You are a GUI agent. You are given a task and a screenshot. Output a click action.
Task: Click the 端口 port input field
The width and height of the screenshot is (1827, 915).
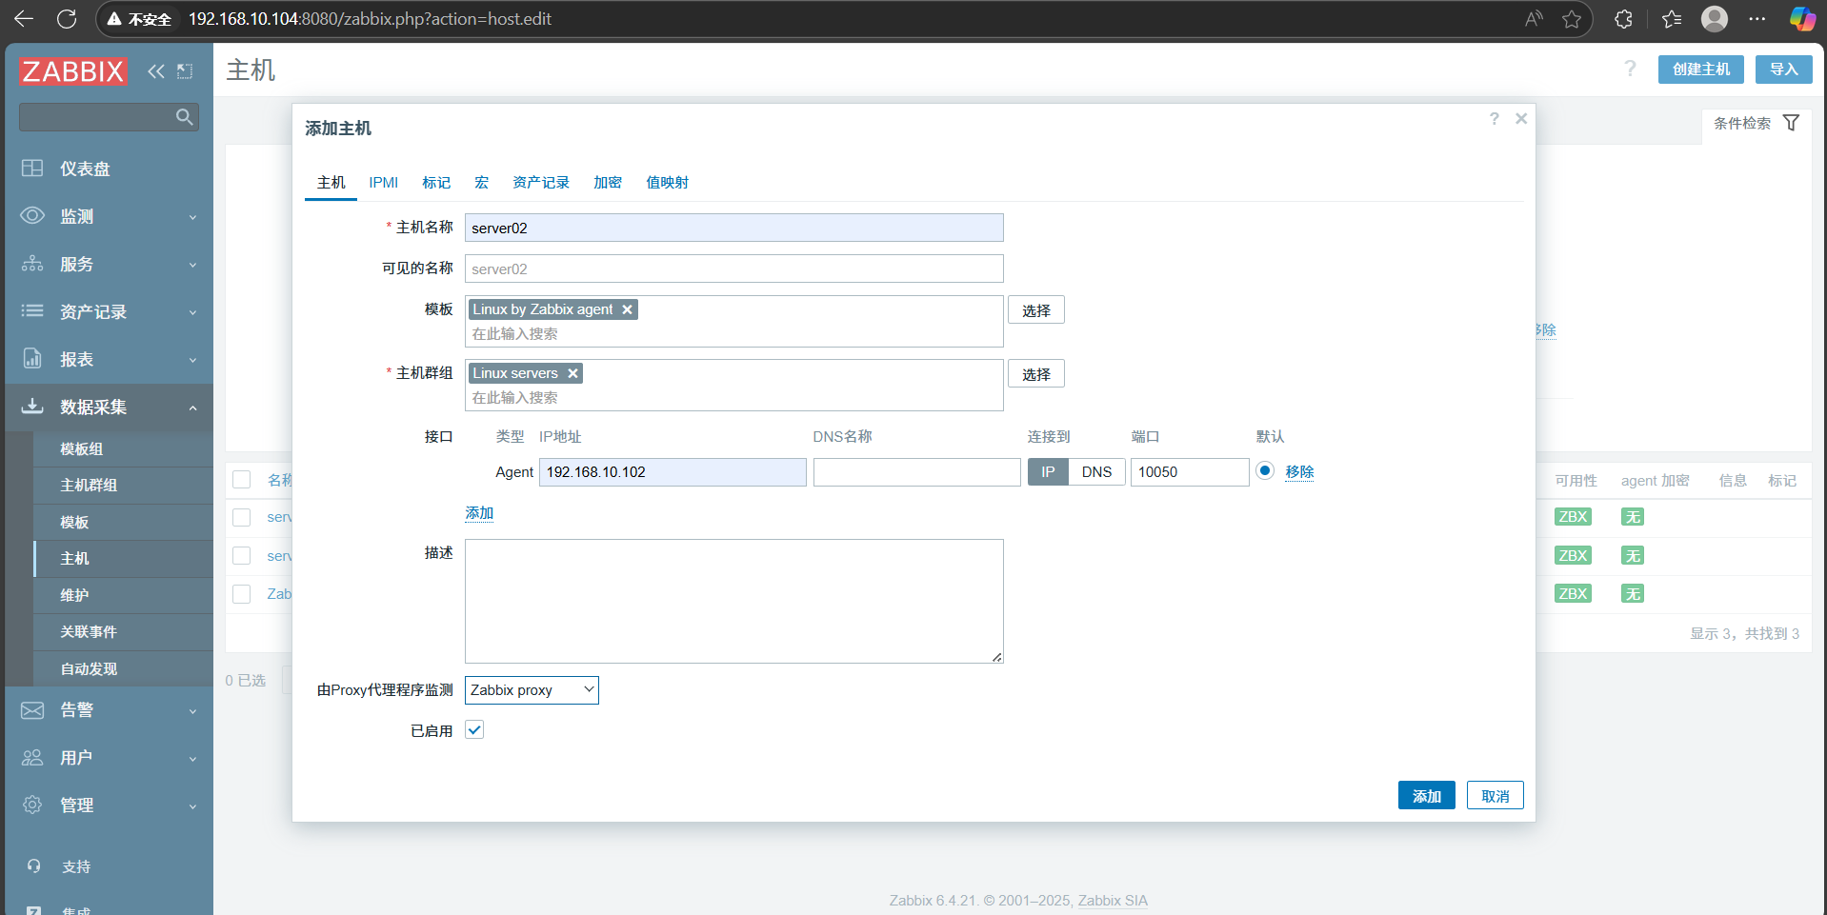pyautogui.click(x=1190, y=472)
